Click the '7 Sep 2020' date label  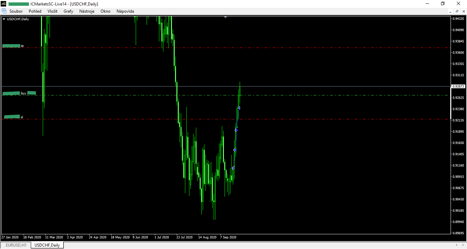228,237
